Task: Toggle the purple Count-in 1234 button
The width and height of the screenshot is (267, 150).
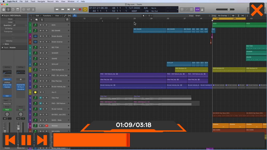Action: (x=197, y=10)
